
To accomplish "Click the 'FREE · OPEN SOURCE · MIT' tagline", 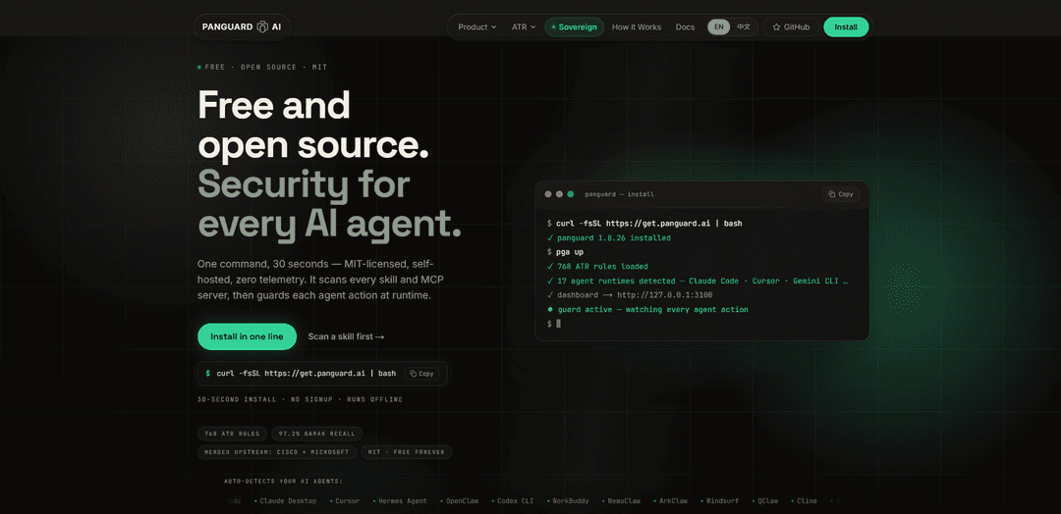I will [262, 68].
